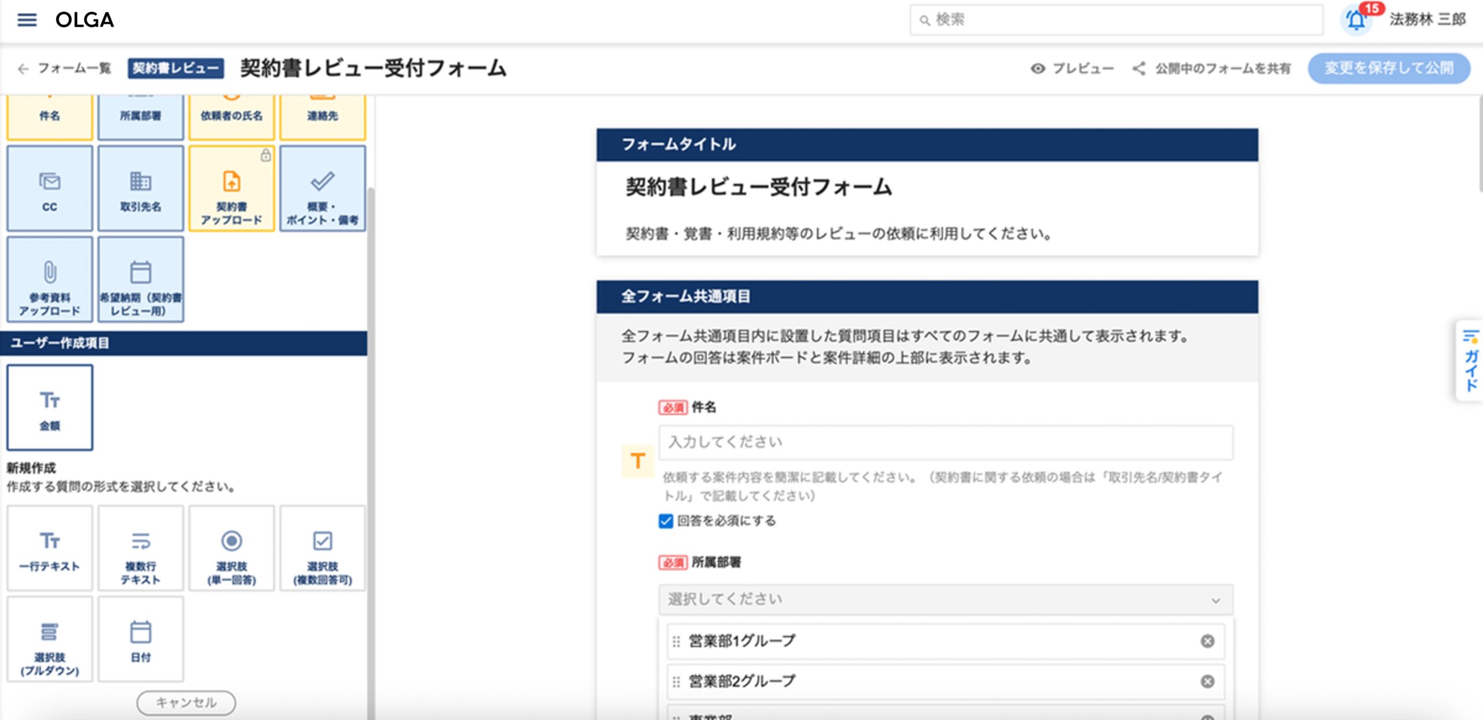Open the ガイド side panel
Screen dimensions: 1483x720
click(x=1470, y=361)
